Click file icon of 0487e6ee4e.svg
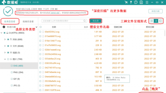Screen dimensions: 166x93 pos(43,72)
